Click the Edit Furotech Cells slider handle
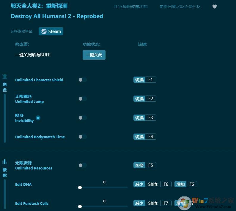The width and height of the screenshot is (236, 211). click(80, 207)
